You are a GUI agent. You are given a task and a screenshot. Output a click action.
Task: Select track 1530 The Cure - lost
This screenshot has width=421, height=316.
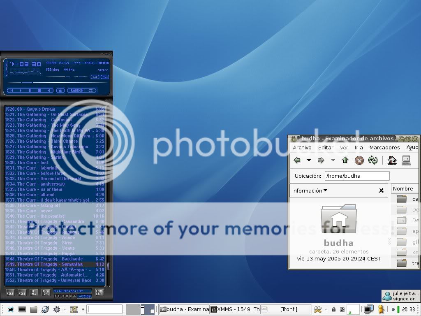click(55, 163)
